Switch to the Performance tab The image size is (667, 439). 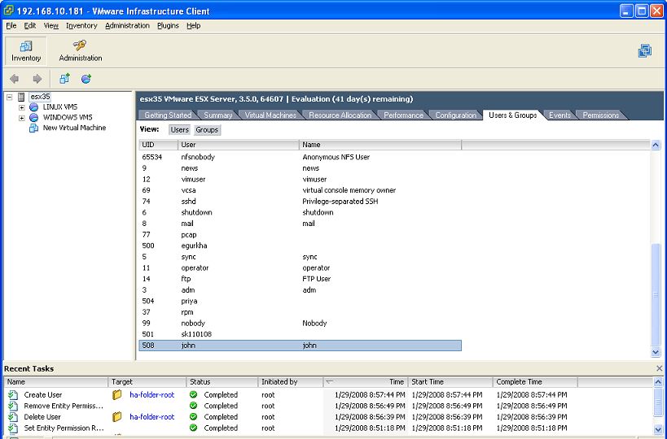pyautogui.click(x=403, y=115)
